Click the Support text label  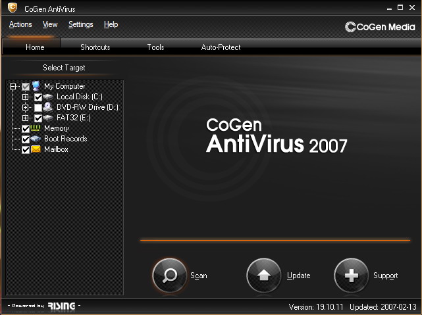coord(385,276)
